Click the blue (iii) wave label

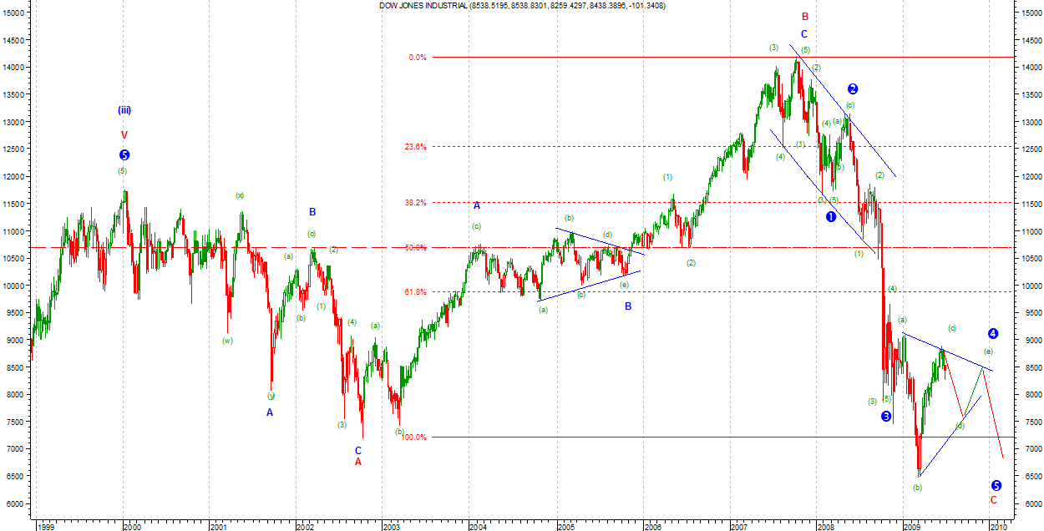124,110
